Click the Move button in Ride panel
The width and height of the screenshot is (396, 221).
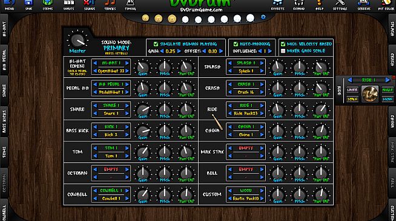[x=388, y=99]
